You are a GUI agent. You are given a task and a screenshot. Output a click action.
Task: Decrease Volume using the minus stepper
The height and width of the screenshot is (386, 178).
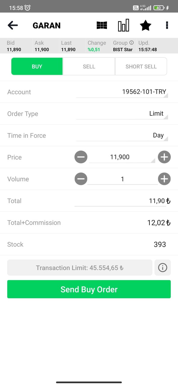tap(81, 179)
